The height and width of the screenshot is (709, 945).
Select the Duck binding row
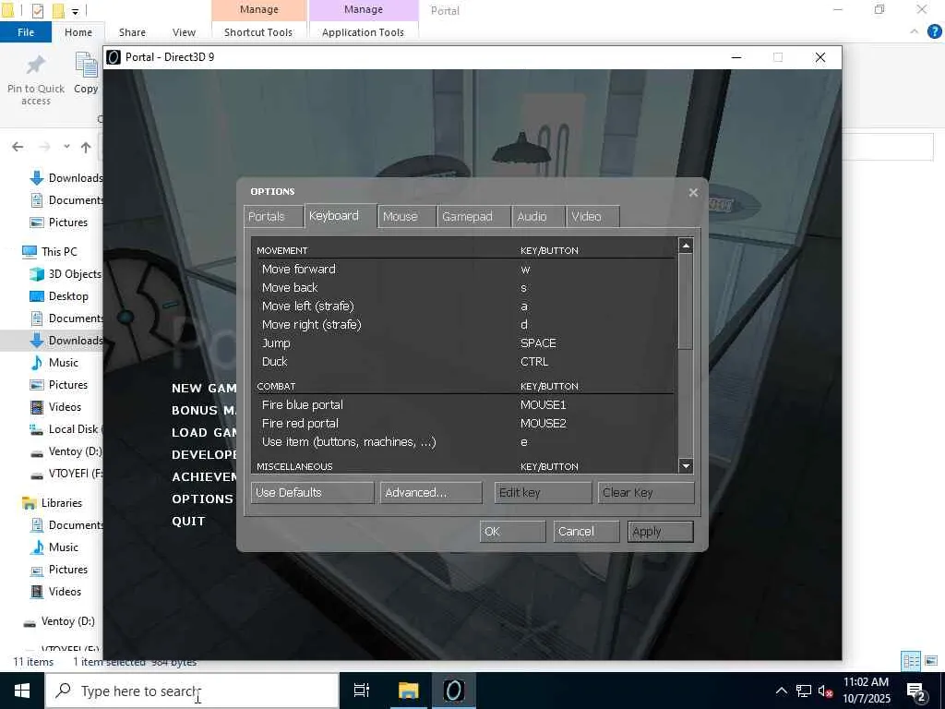coord(463,362)
